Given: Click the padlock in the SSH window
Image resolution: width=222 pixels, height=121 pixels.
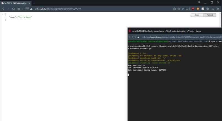Looking at the screenshot, I should click(138, 37).
